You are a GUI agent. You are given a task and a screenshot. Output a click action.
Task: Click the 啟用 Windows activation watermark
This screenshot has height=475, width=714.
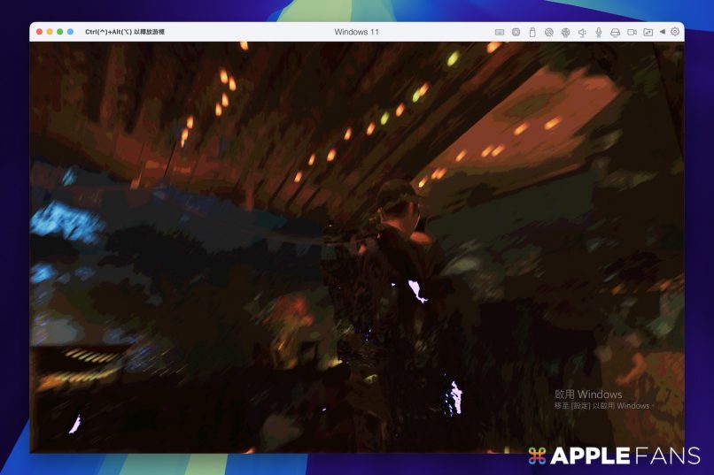(x=588, y=395)
